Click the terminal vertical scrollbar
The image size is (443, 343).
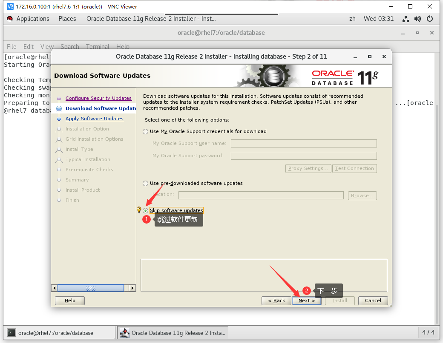pos(437,214)
